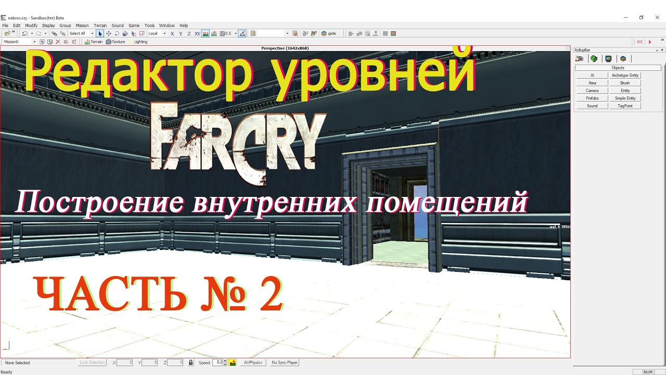The width and height of the screenshot is (666, 375).
Task: Click the No Sync Player button
Action: (x=285, y=362)
